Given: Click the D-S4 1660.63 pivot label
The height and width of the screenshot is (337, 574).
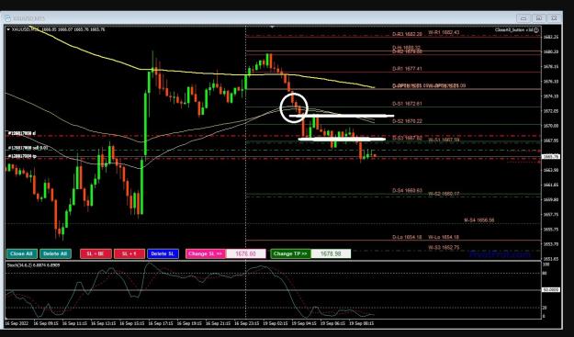Looking at the screenshot, I should pyautogui.click(x=407, y=191).
